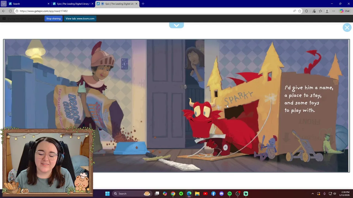Image resolution: width=353 pixels, height=198 pixels.
Task: Open network settings tray icon
Action: (x=330, y=194)
